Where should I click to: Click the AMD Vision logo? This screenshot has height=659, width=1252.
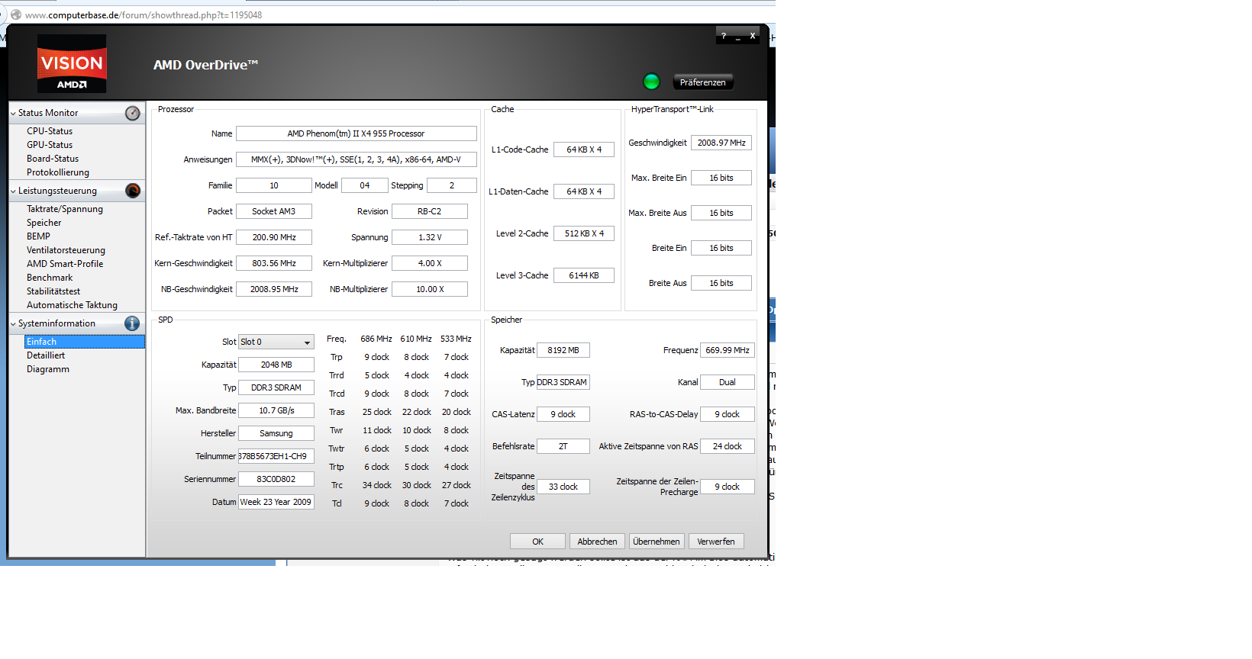coord(72,63)
